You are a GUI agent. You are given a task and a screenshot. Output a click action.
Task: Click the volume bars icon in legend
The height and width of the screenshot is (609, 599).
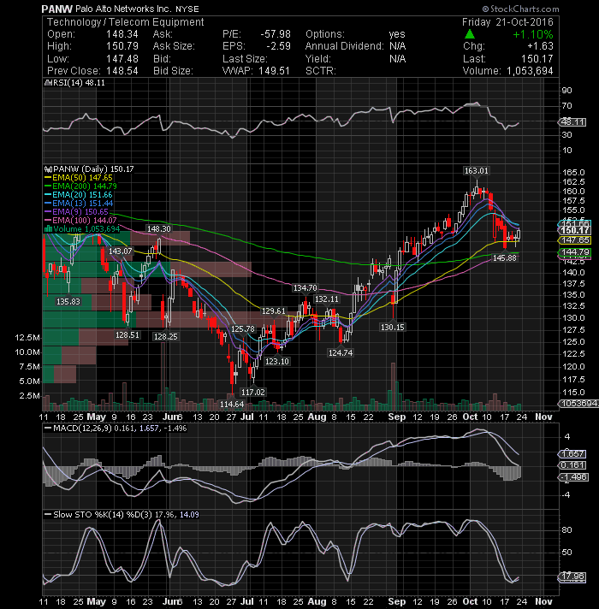pos(49,228)
